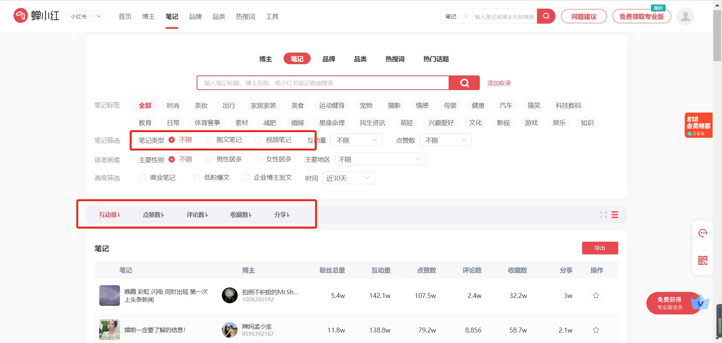Switch to 博主 search tab
The height and width of the screenshot is (343, 722).
coord(265,59)
